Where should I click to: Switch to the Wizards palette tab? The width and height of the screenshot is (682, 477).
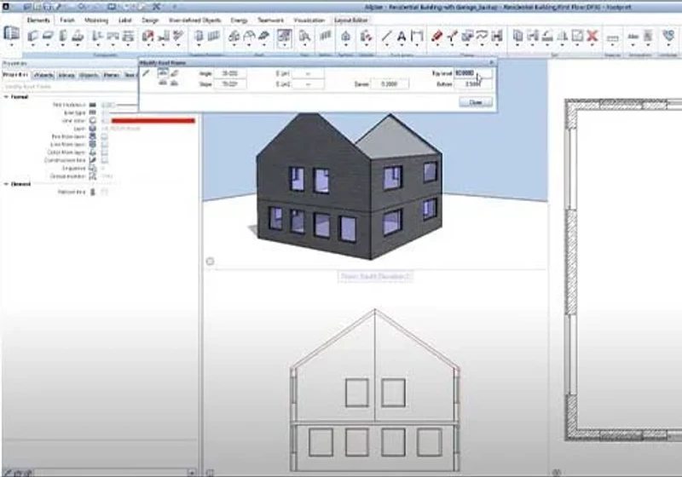coord(43,75)
